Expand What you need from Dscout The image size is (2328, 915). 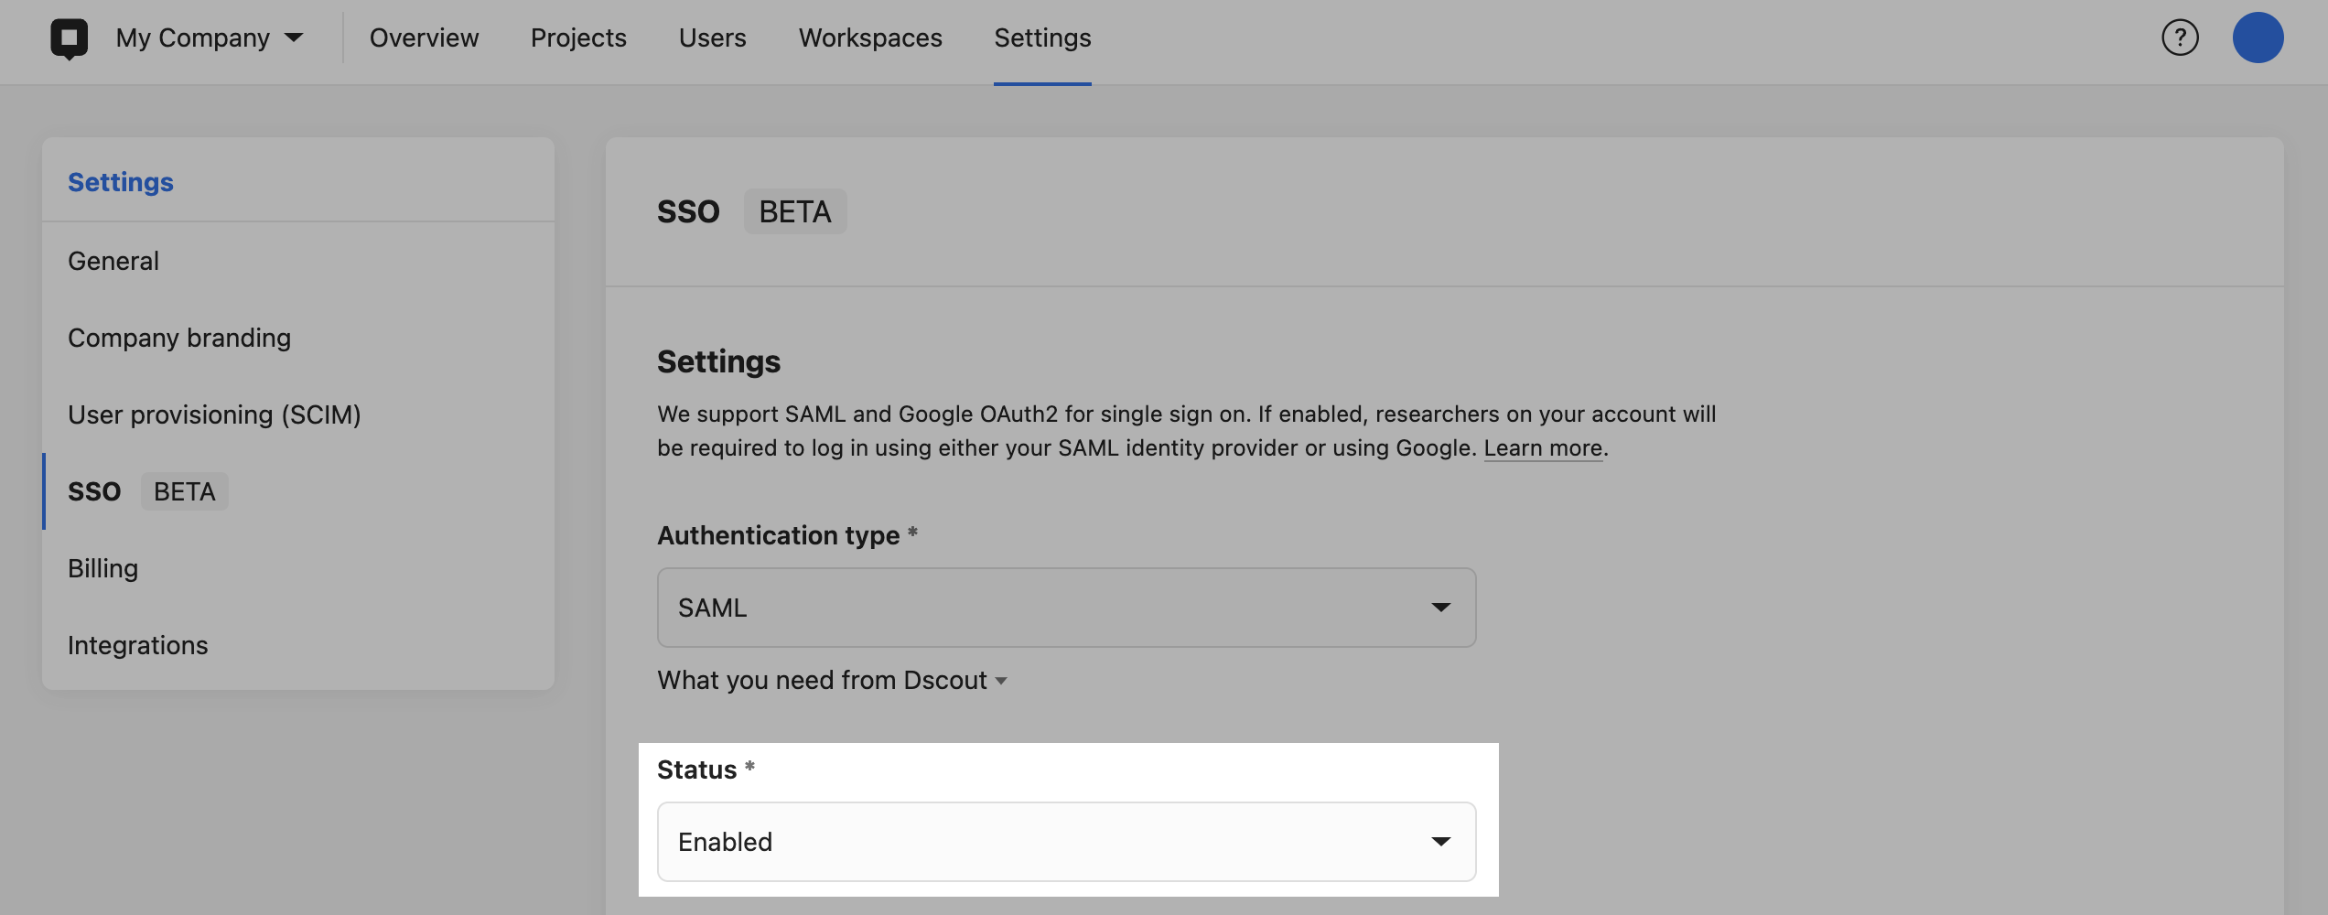click(832, 681)
